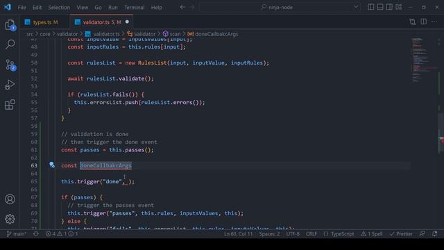
Task: Open the notifications bell in status bar
Action: pos(434,234)
